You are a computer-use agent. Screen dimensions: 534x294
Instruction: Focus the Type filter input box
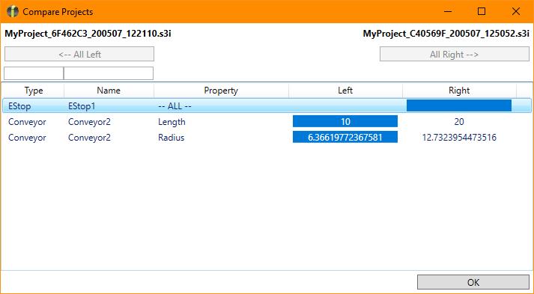coord(34,73)
